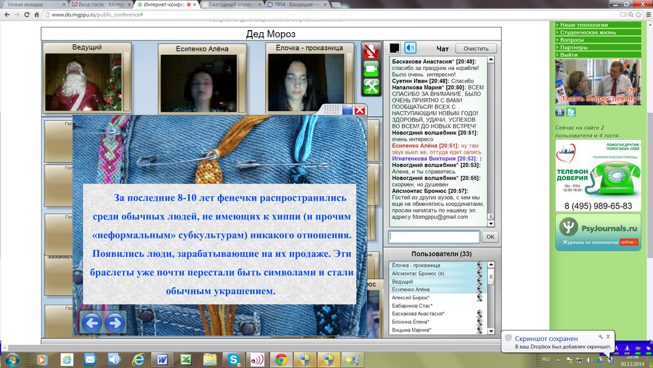
Task: Send chat message with the OK button
Action: 490,237
